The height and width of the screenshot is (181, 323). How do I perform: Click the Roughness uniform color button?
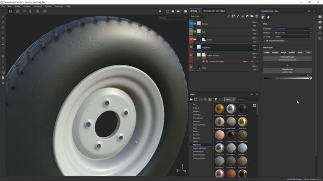287,70
